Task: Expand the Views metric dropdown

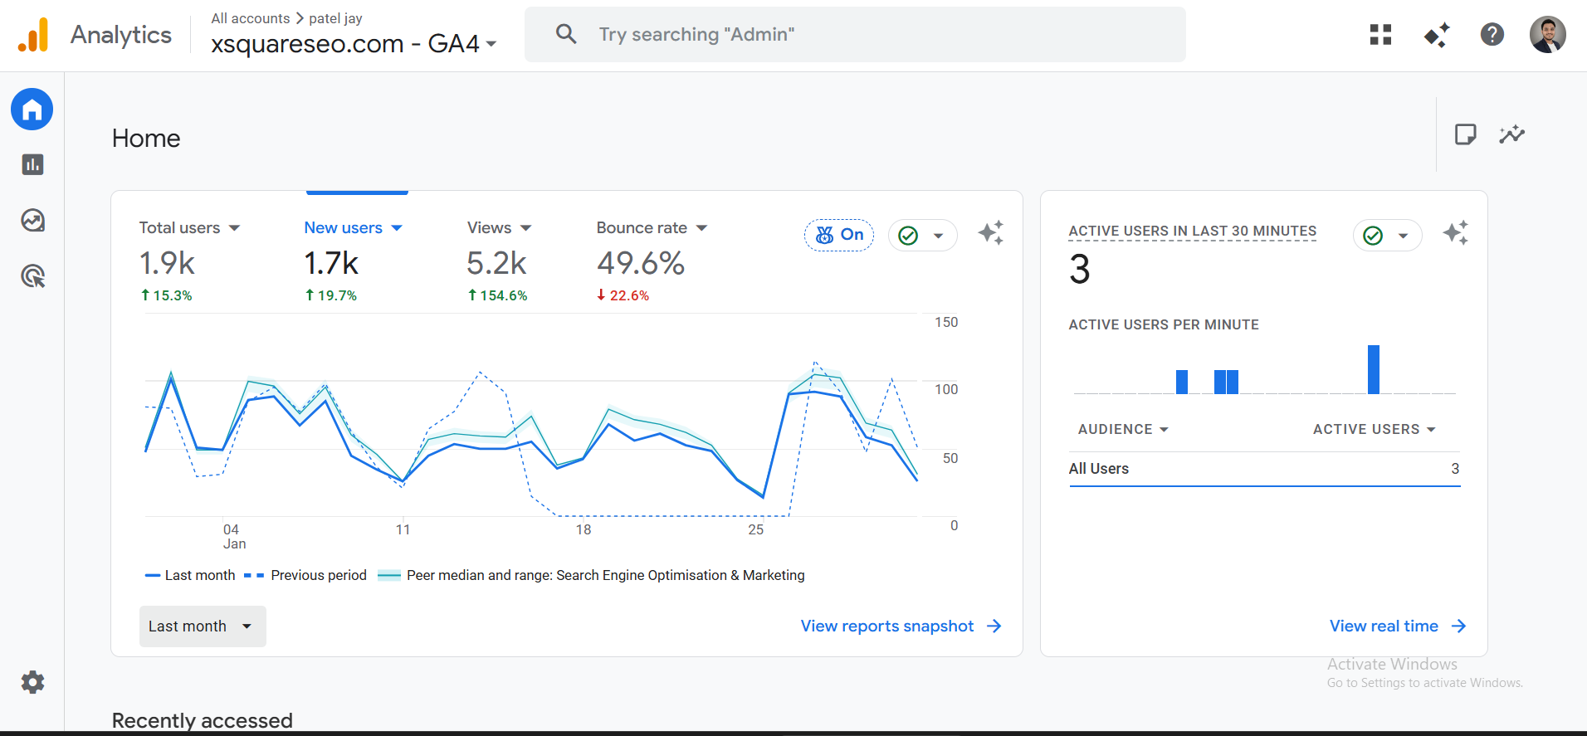Action: (x=525, y=228)
